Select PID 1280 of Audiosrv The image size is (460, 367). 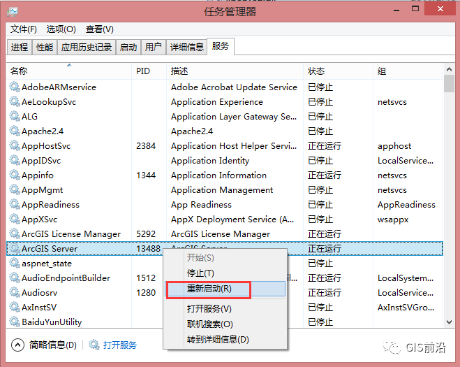146,293
